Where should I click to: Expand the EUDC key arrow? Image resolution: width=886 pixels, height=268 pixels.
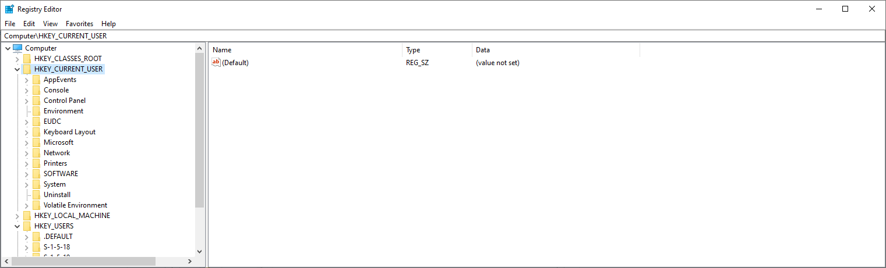[26, 122]
